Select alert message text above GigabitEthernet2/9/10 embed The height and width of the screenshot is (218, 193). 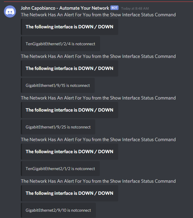pos(98,181)
